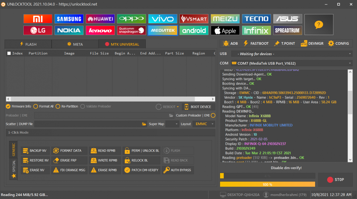Launch DEVMGR device manager
This screenshot has height=199, width=357.
pyautogui.click(x=312, y=44)
